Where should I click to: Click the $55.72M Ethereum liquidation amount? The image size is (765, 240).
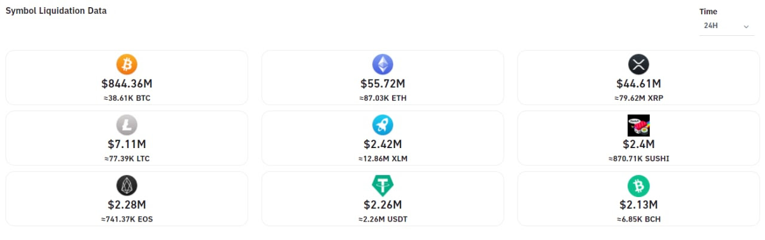click(x=382, y=84)
